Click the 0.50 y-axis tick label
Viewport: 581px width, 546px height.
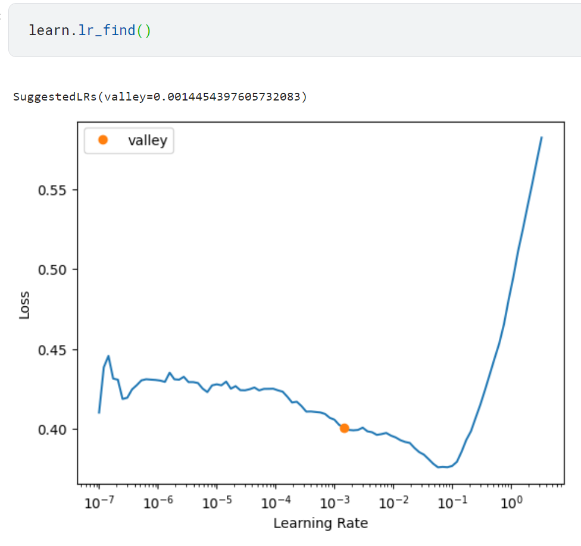52,270
